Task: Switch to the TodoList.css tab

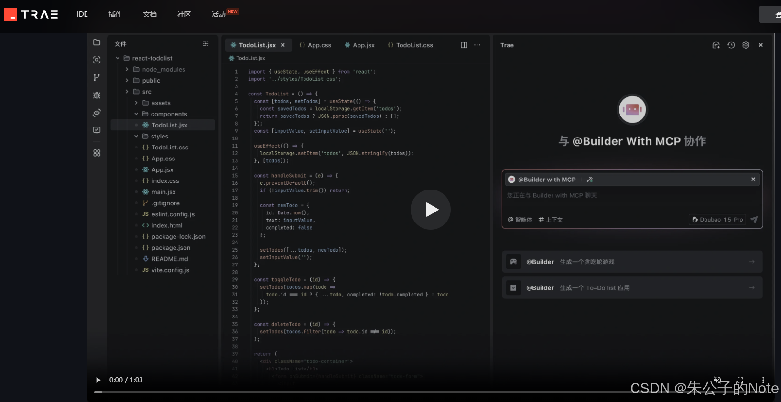Action: tap(411, 45)
